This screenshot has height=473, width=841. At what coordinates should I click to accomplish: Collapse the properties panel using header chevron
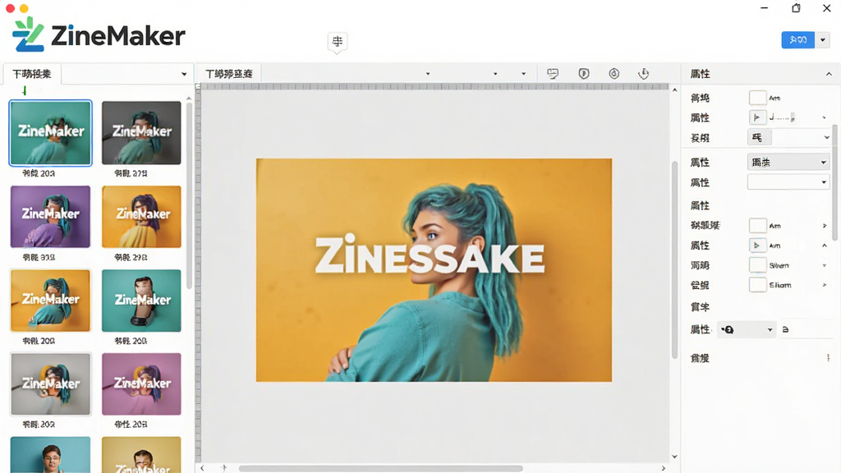point(829,74)
